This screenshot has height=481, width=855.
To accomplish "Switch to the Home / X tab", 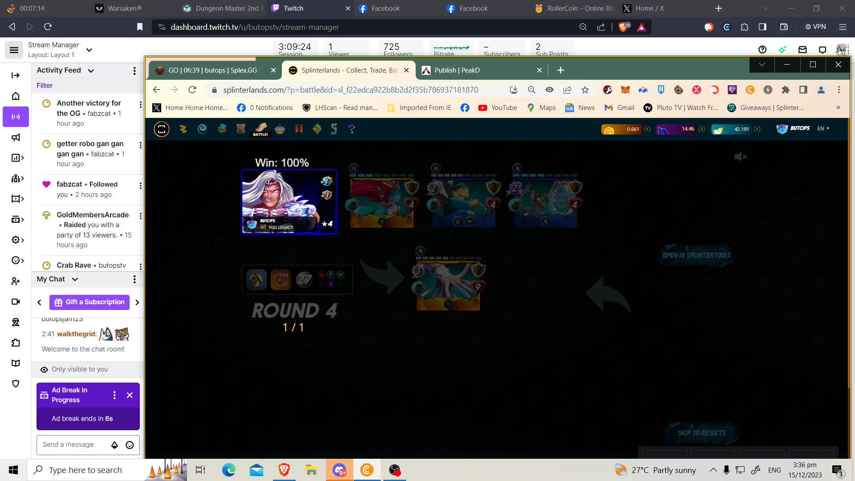I will 650,8.
